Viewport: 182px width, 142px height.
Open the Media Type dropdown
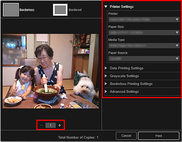[x=144, y=46]
